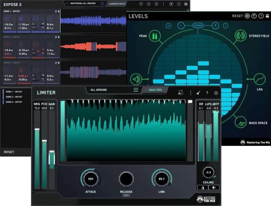Open Levels settings gear

point(247,16)
